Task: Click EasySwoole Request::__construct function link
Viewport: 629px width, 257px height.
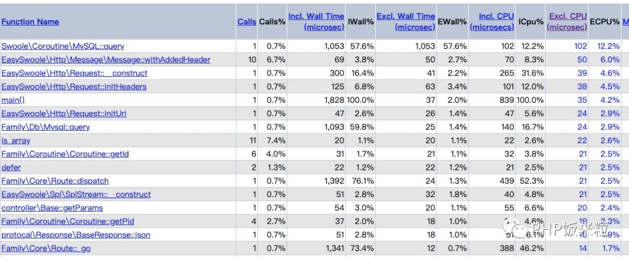Action: 74,73
